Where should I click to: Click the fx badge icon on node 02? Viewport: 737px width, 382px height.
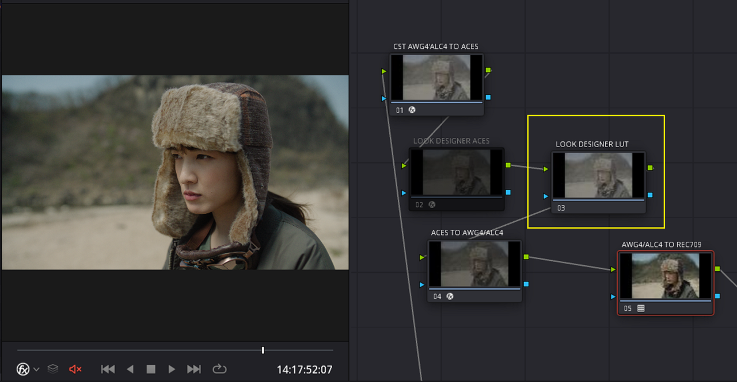(x=432, y=204)
